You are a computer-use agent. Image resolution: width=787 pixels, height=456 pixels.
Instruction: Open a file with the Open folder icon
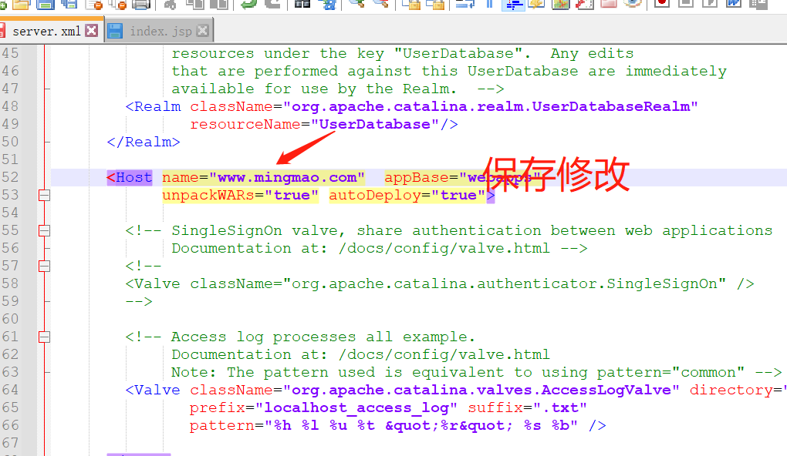pos(21,5)
